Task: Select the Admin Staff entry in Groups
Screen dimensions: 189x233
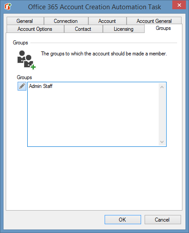Action: click(40, 86)
